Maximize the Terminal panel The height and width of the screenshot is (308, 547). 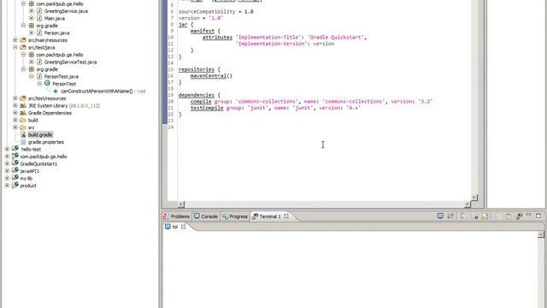click(538, 216)
